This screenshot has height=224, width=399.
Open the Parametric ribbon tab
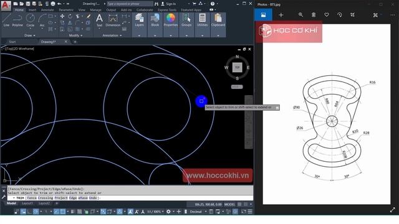[x=66, y=10]
